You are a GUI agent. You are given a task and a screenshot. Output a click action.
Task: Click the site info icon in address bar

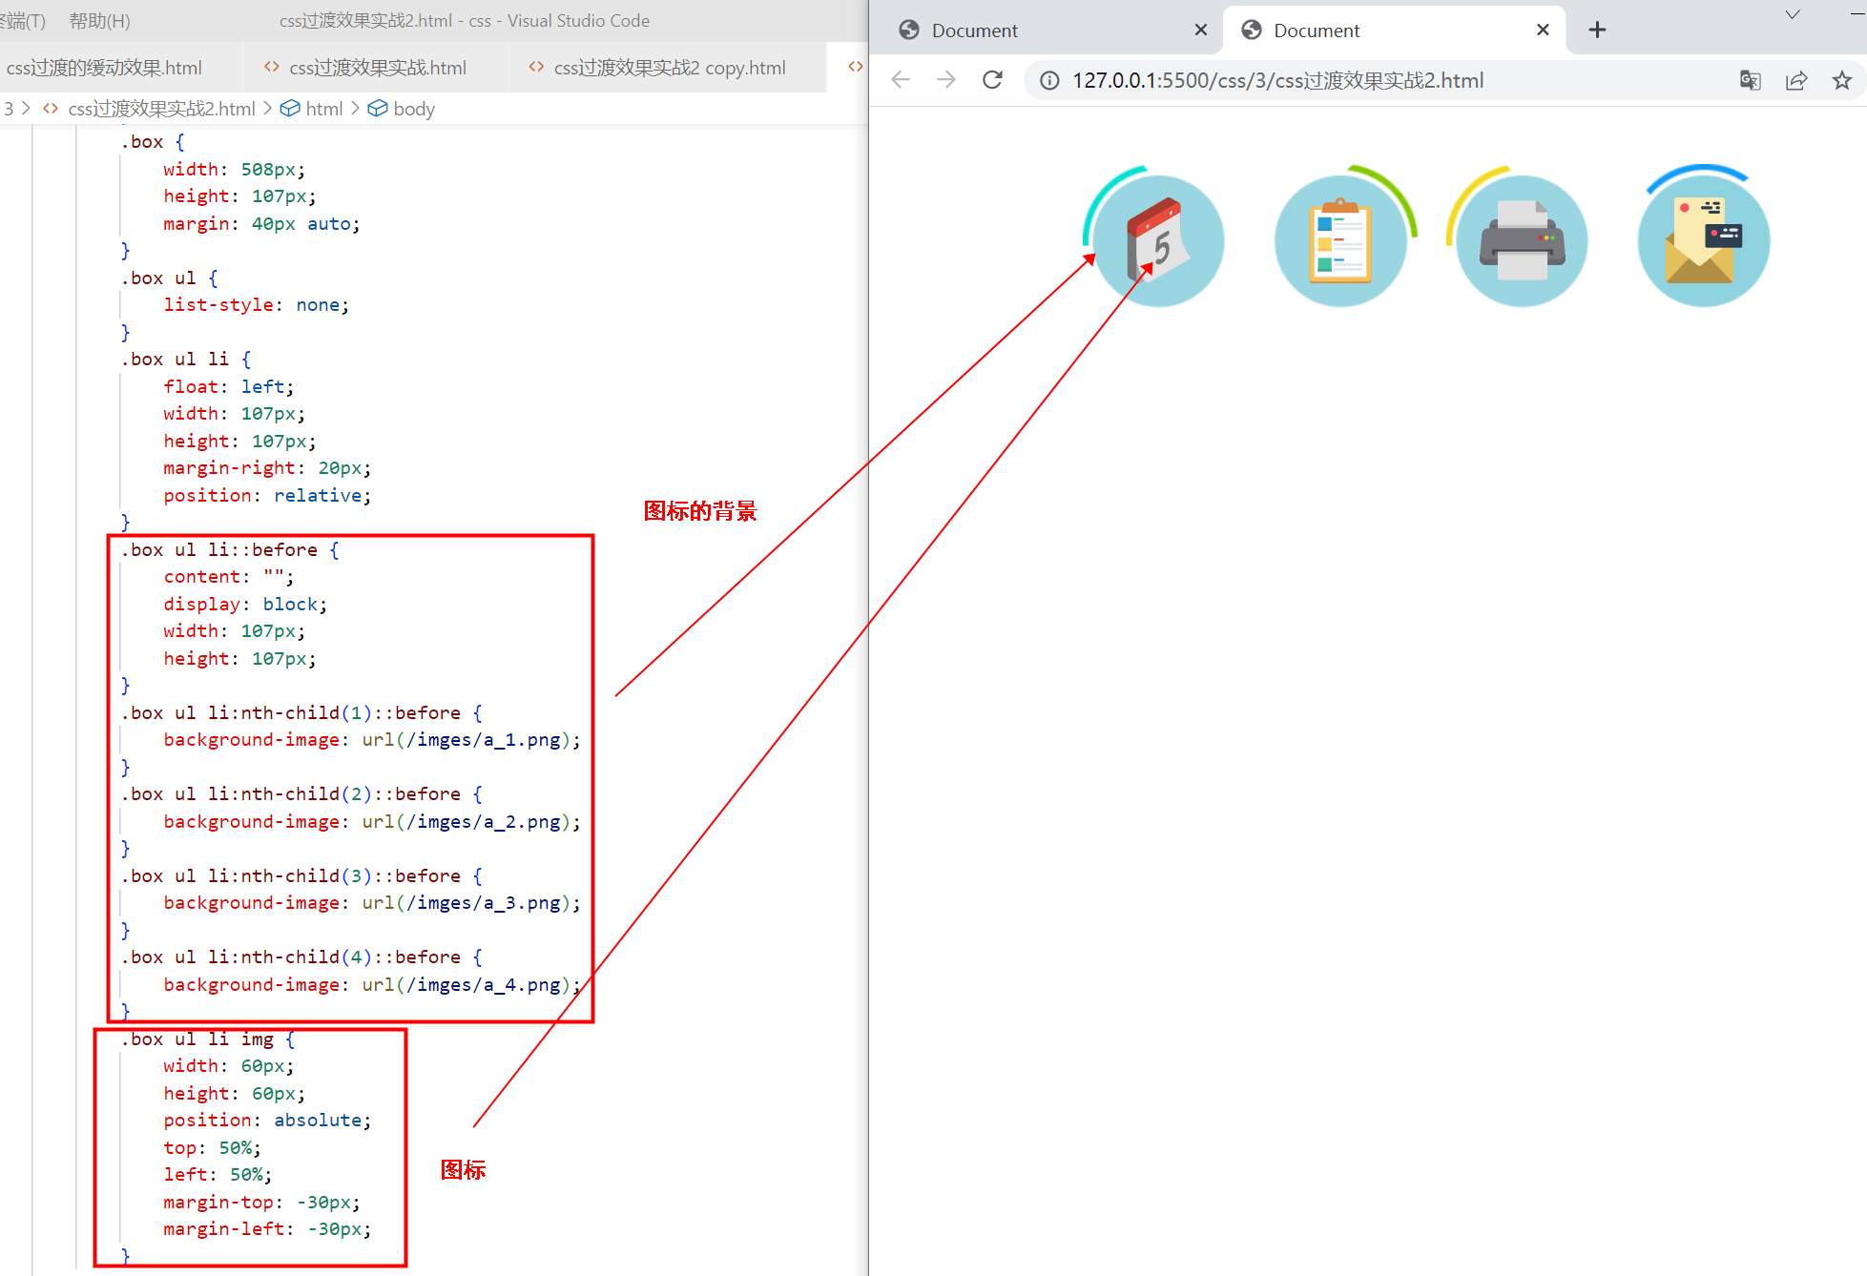1049,80
